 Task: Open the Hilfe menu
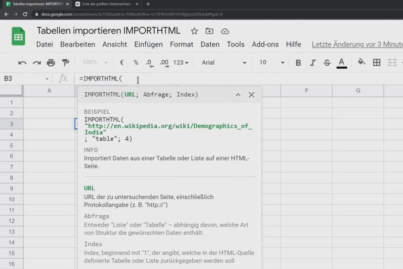coord(294,44)
